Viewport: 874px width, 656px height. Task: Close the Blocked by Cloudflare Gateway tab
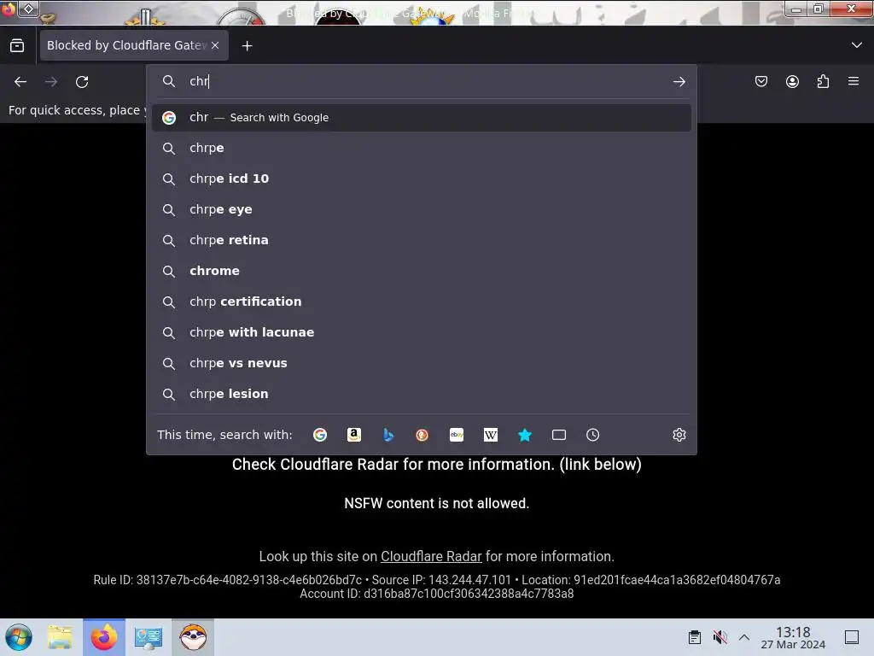215,45
